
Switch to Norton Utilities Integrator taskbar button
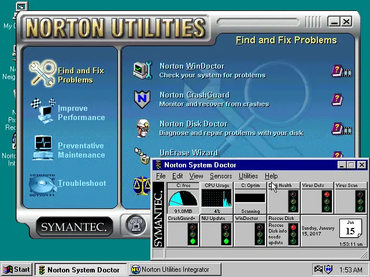(x=175, y=269)
